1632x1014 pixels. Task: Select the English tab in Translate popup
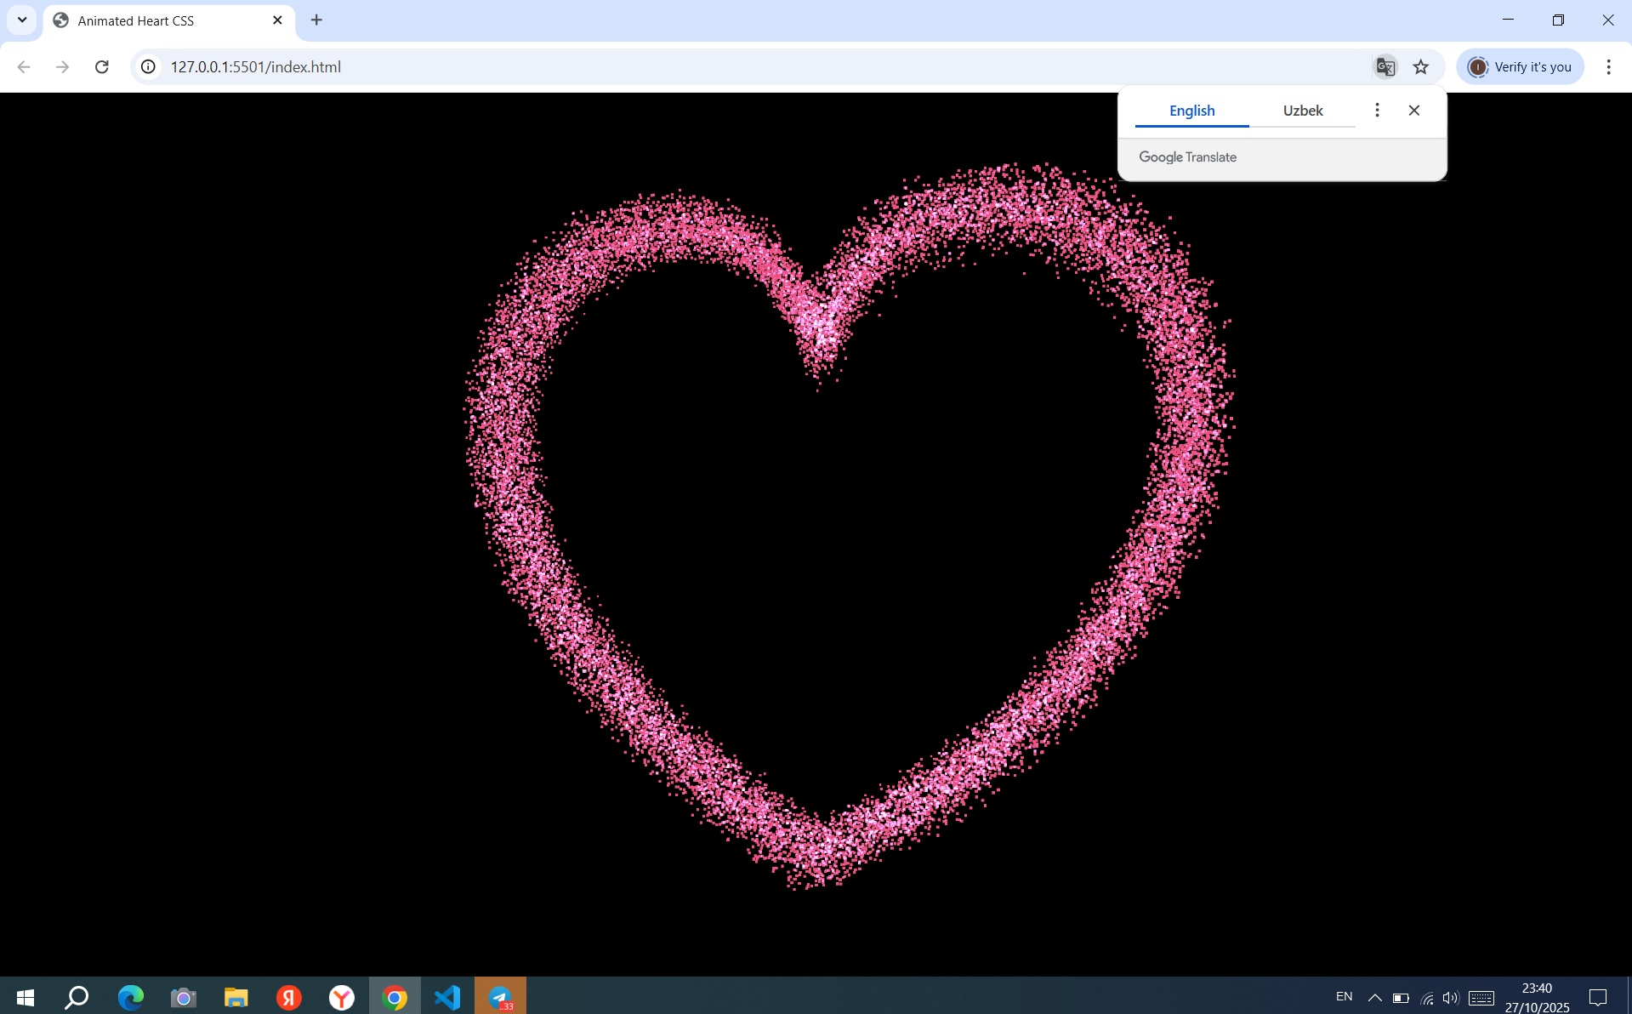pos(1191,111)
